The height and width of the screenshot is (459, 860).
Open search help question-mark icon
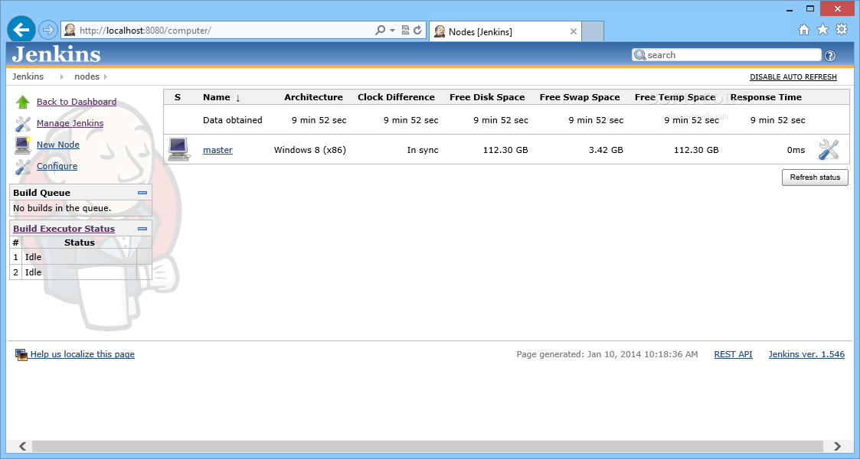pyautogui.click(x=830, y=55)
